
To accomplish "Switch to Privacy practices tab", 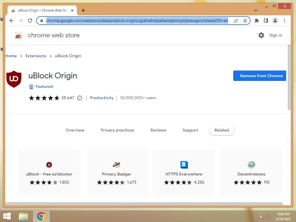I will pyautogui.click(x=117, y=130).
